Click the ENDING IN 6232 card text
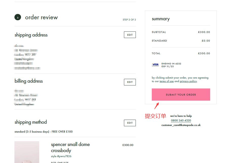Viewport: 237px width, 163px height. tap(171, 64)
